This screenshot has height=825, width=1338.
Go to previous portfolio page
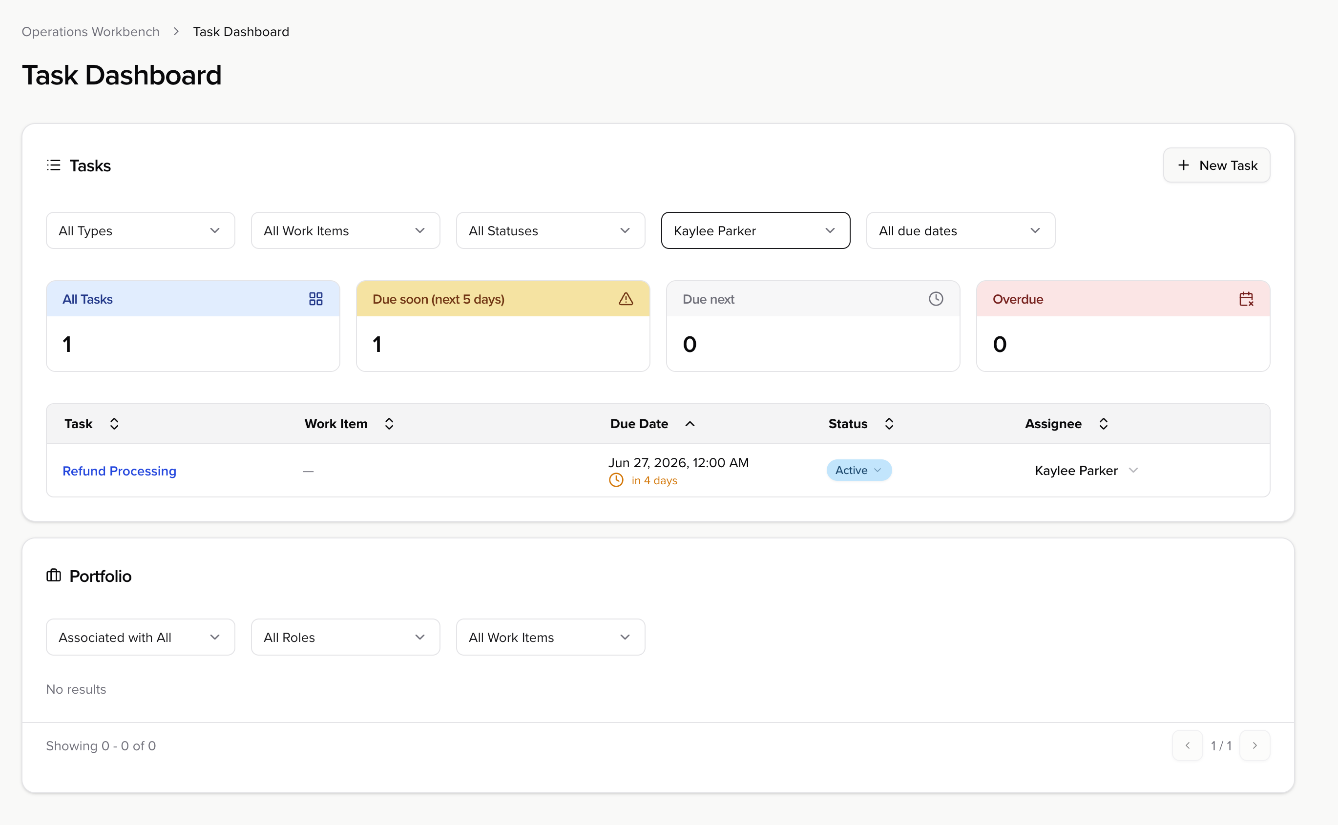point(1188,745)
